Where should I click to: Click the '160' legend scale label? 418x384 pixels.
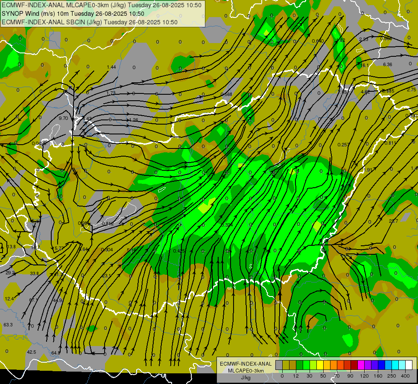[378, 376]
